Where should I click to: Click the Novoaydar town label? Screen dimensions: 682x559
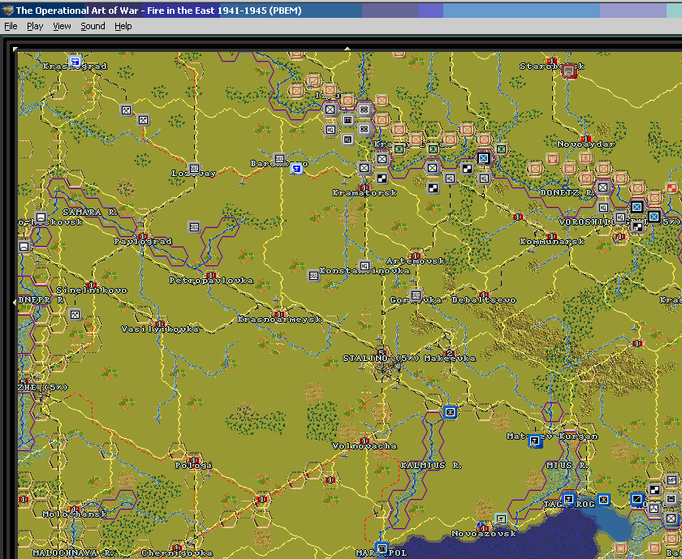[x=586, y=144]
